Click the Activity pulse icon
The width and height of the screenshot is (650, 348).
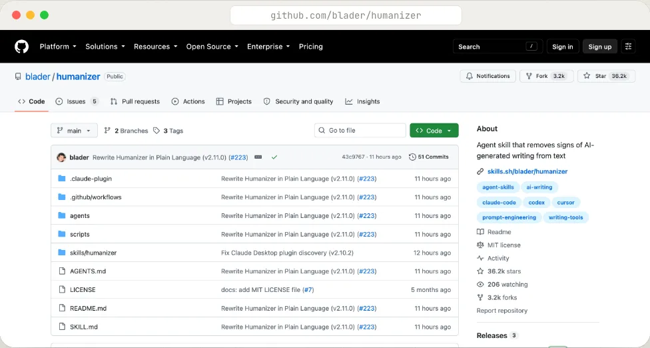480,258
